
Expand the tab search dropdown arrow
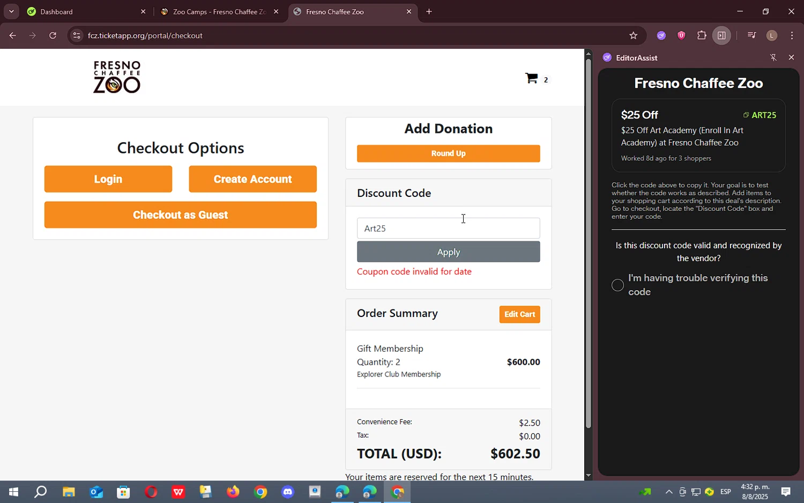pyautogui.click(x=11, y=11)
